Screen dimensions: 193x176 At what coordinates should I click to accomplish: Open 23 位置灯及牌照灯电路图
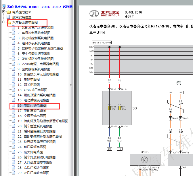tap(37, 142)
